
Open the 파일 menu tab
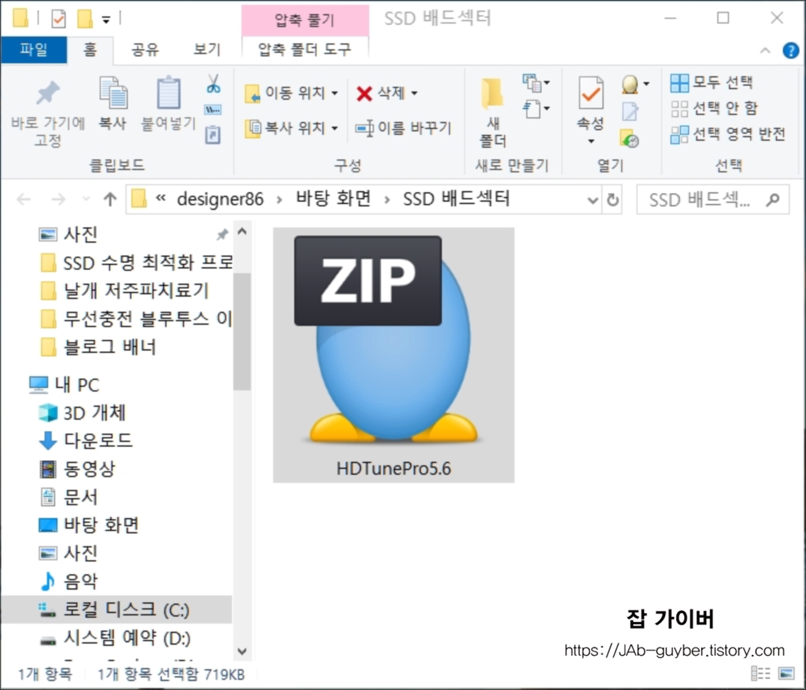tap(34, 49)
